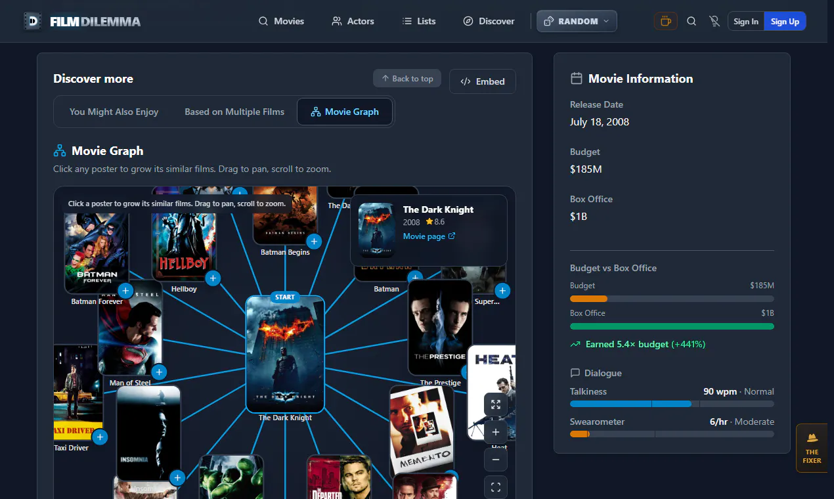Click the Swearometer meter bar
Viewport: 834px width, 499px height.
(672, 434)
